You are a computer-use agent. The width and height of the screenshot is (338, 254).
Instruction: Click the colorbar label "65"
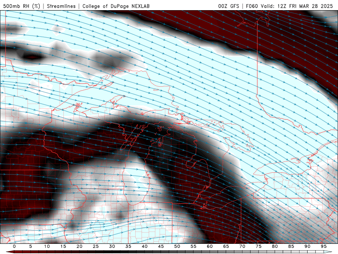(x=226, y=246)
